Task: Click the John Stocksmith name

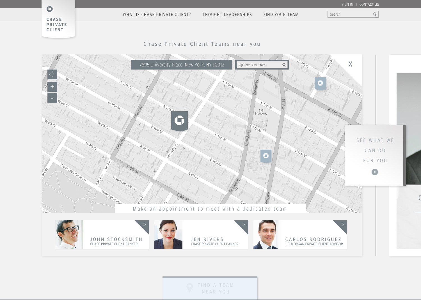Action: coord(116,239)
